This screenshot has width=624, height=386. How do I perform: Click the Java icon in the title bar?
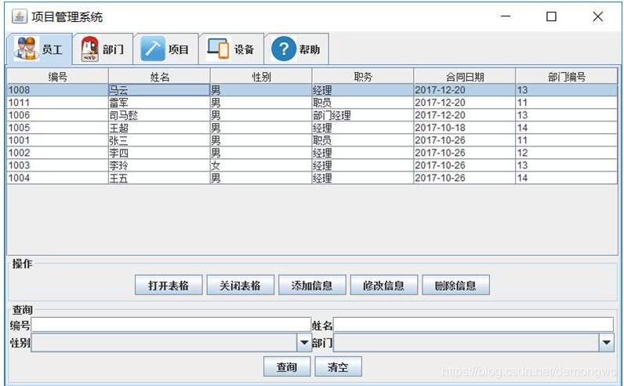[x=19, y=16]
